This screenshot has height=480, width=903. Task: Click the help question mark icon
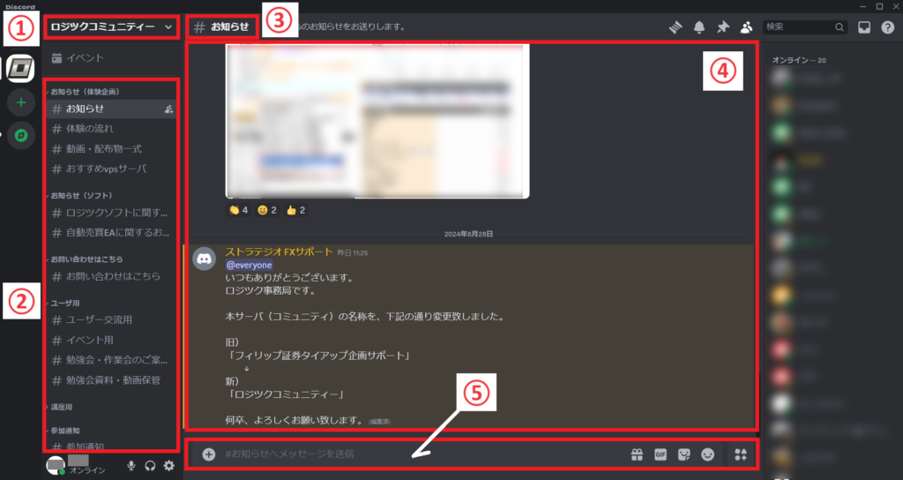[x=887, y=27]
